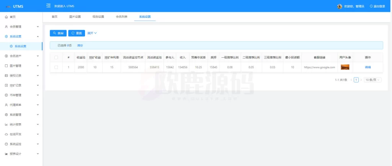Expand the 挖矿记录 menu chevron
The width and height of the screenshot is (392, 166).
pos(38,85)
